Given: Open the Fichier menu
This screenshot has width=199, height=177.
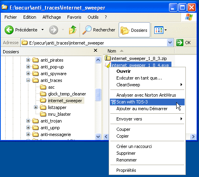Looking at the screenshot, I should 11,17.
